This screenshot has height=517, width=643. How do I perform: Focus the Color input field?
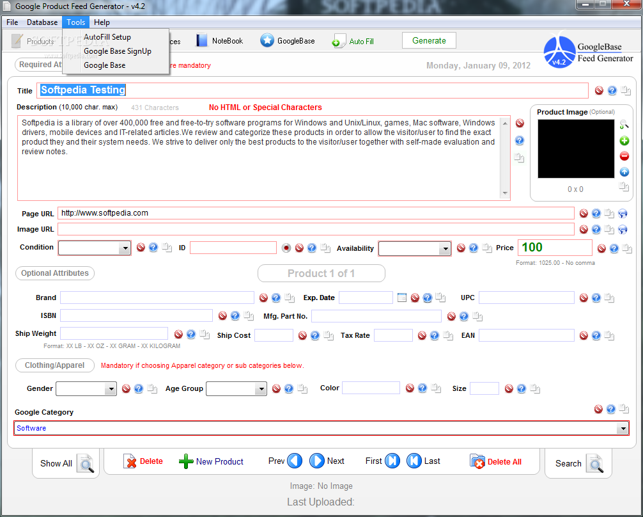point(371,388)
